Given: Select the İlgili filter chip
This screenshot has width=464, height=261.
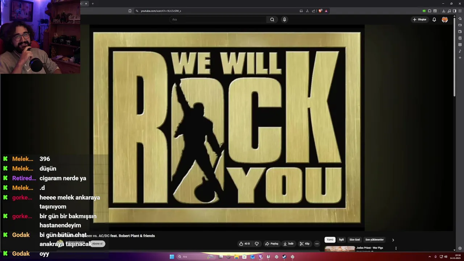Looking at the screenshot, I should [341, 240].
